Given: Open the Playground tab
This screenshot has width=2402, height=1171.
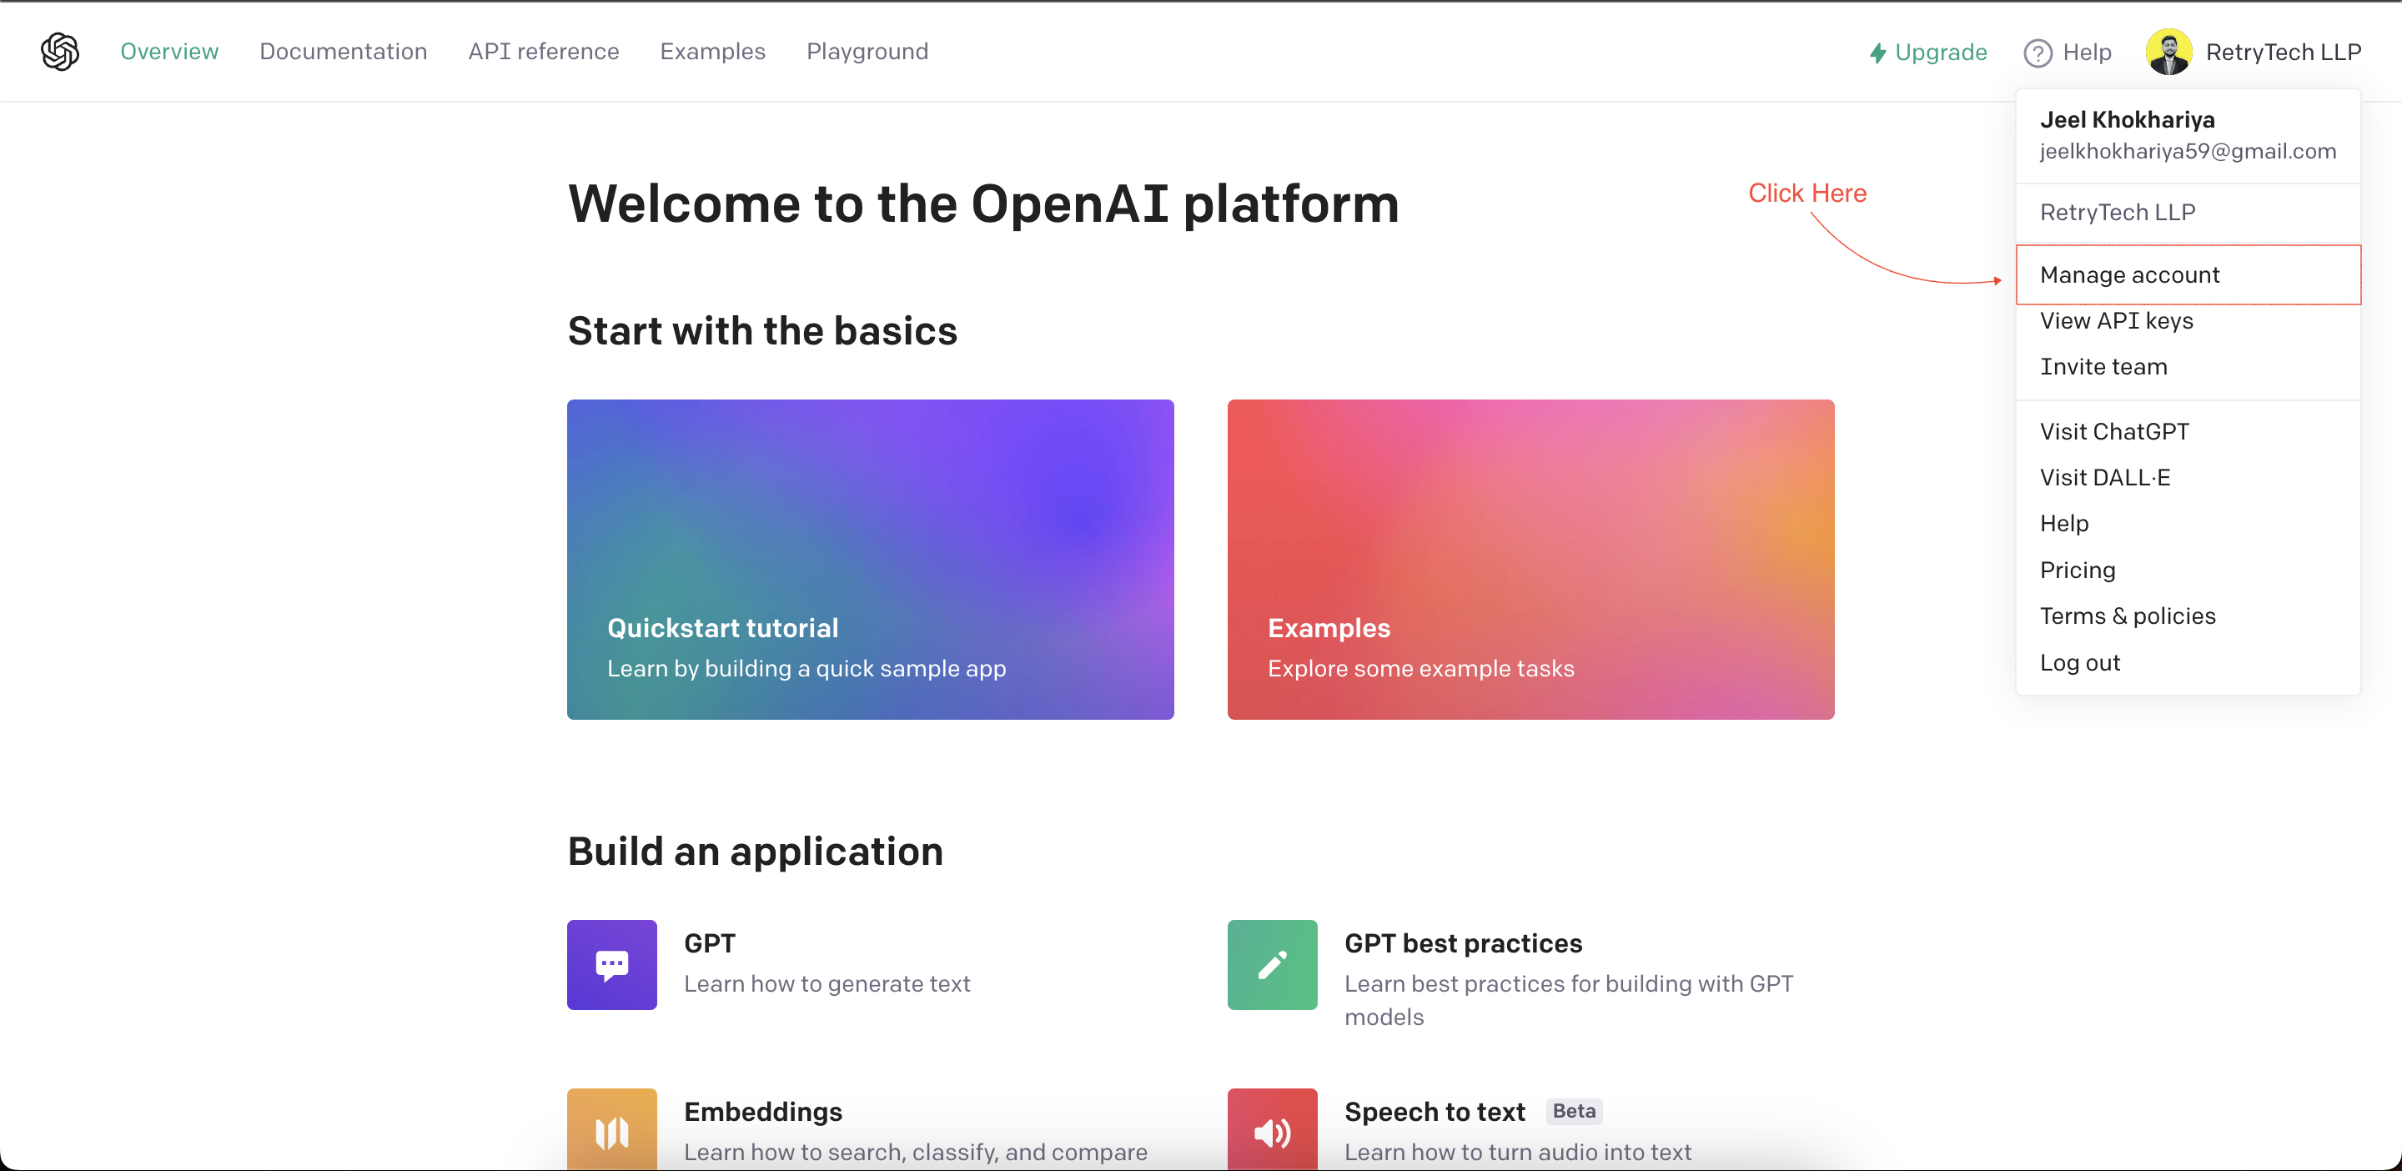Looking at the screenshot, I should pos(867,51).
